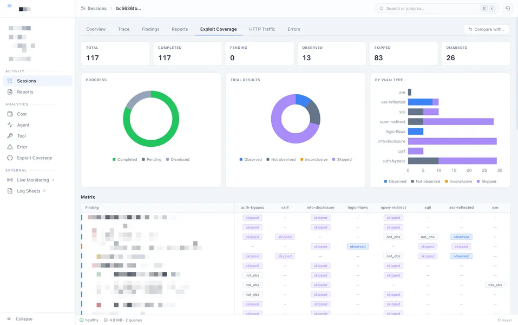
Task: Click the history icon beside search bar
Action: pyautogui.click(x=508, y=9)
